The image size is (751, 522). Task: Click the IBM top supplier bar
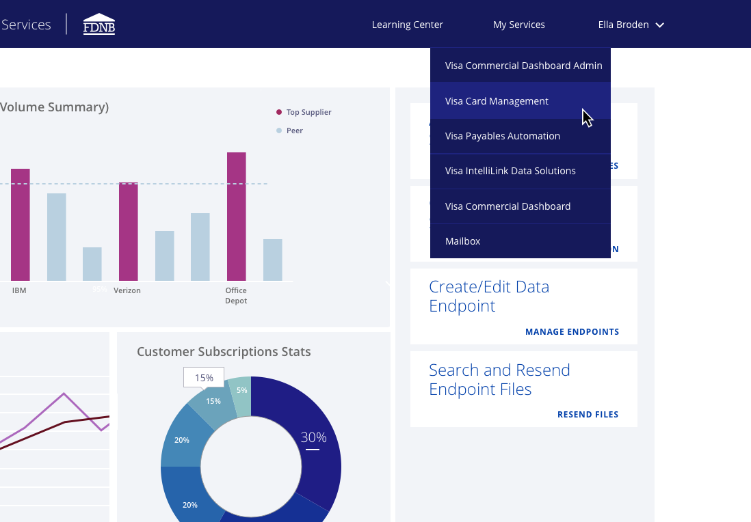pos(20,224)
